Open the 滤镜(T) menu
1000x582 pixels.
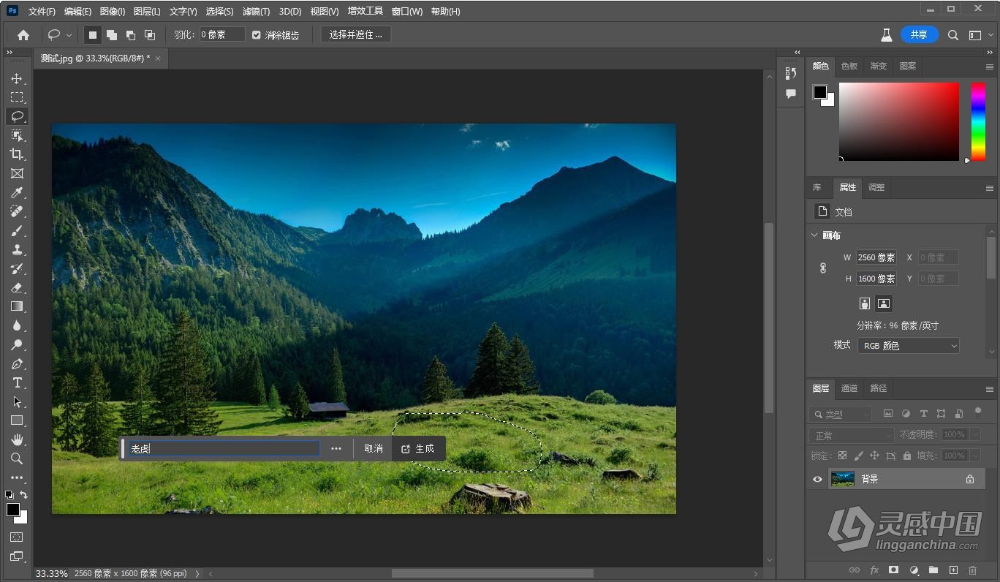pyautogui.click(x=256, y=11)
